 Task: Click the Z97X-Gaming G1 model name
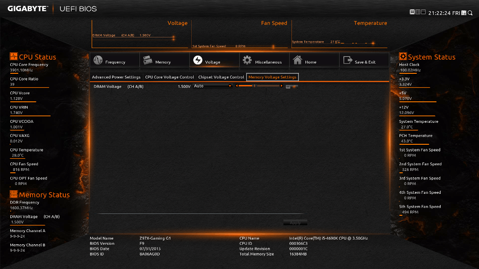point(155,238)
